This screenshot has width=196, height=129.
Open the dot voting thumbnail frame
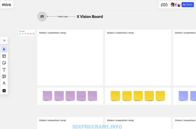coord(27,33)
